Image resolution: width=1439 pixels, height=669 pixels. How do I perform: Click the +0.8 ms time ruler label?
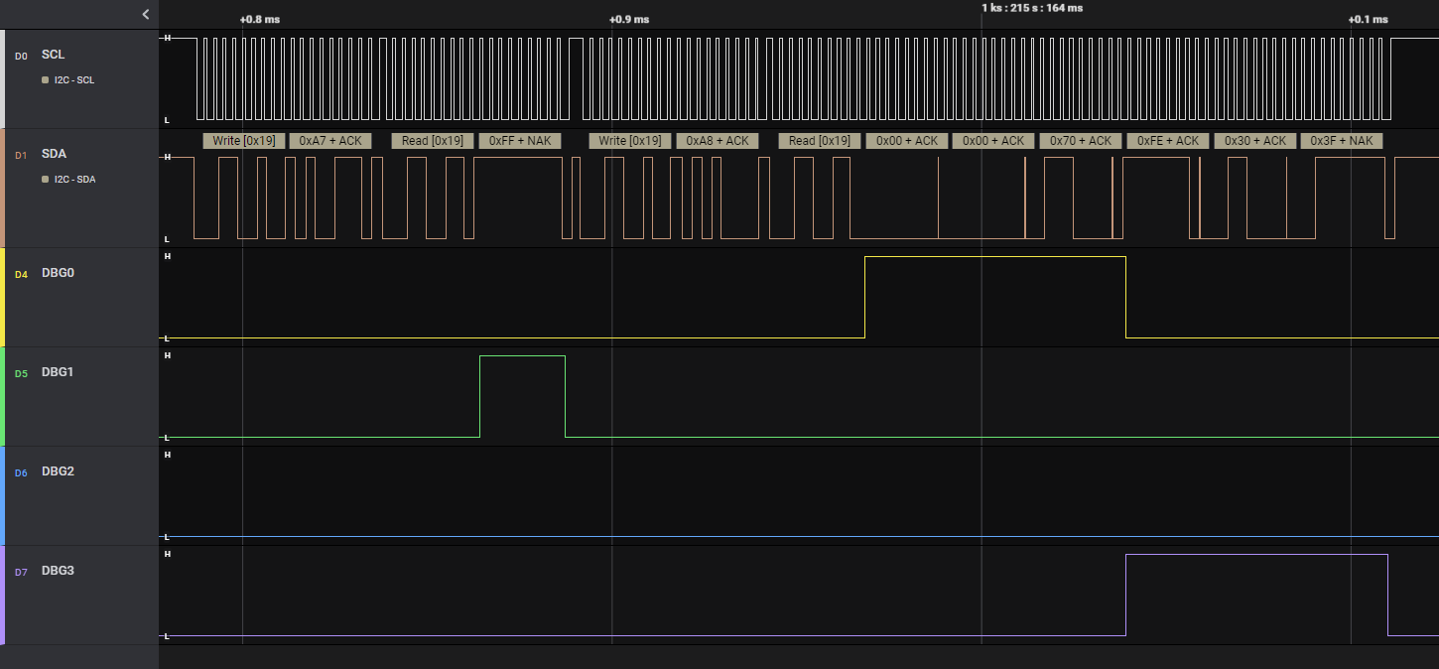(x=260, y=20)
